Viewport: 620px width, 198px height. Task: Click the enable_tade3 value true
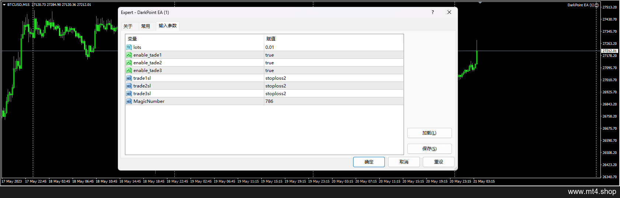point(269,71)
